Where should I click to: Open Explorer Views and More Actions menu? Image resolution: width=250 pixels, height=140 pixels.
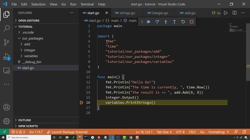pos(72,13)
